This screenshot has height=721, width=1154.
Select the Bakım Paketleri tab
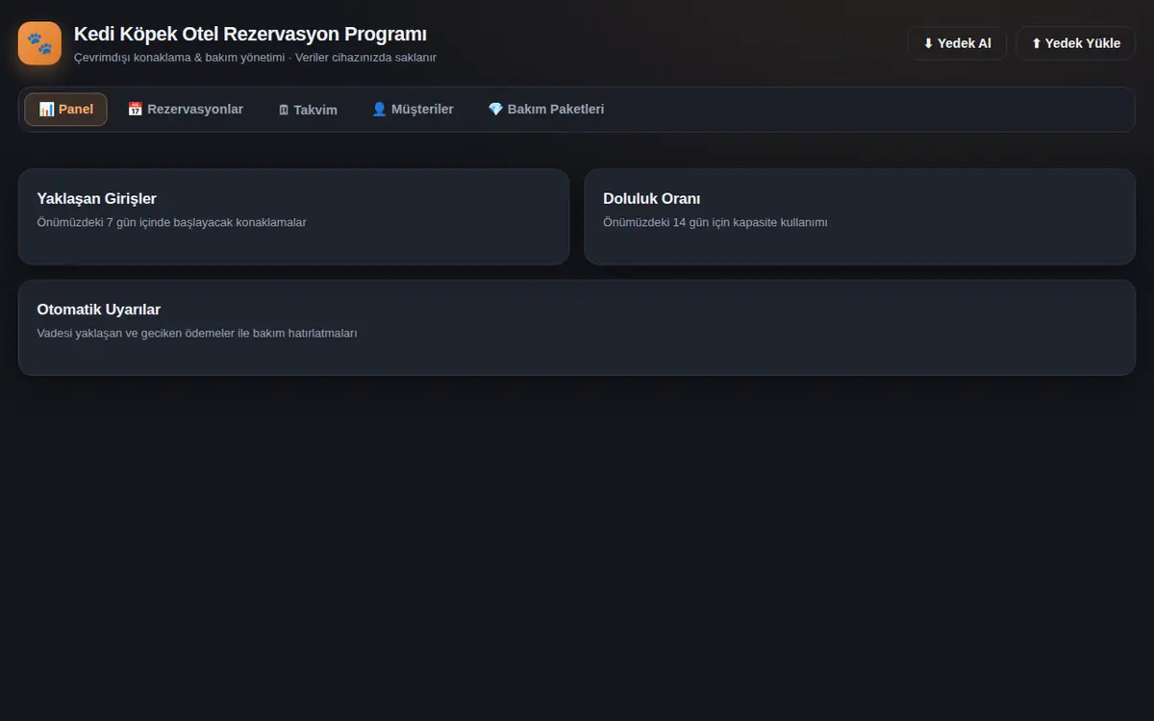click(546, 110)
